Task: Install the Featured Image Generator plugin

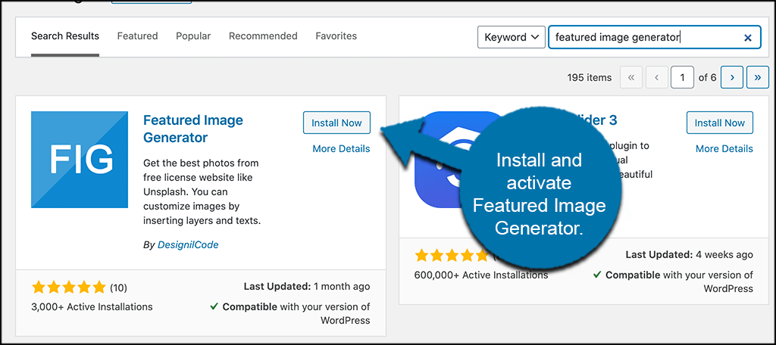Action: pos(336,123)
